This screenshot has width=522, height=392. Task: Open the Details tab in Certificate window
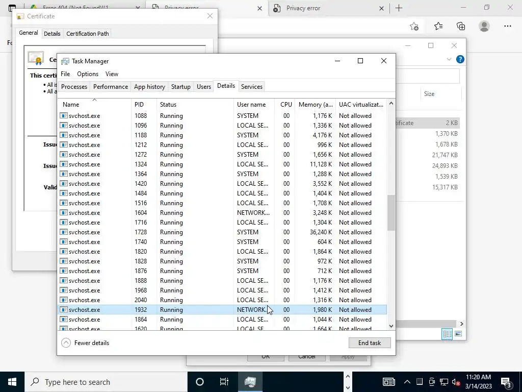(x=52, y=34)
